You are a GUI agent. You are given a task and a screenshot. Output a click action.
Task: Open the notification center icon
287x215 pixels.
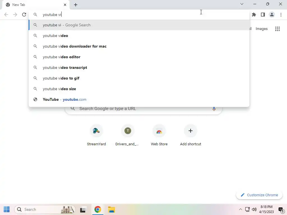pyautogui.click(x=281, y=209)
